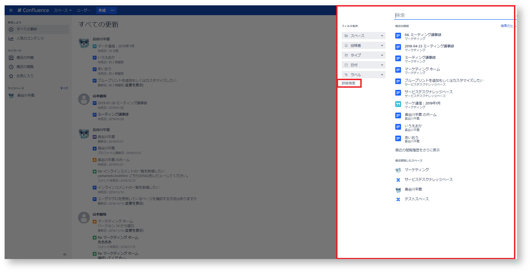Open 2018-04-23 ミーティング議事録 result
Image resolution: width=530 pixels, height=272 pixels.
pos(429,46)
